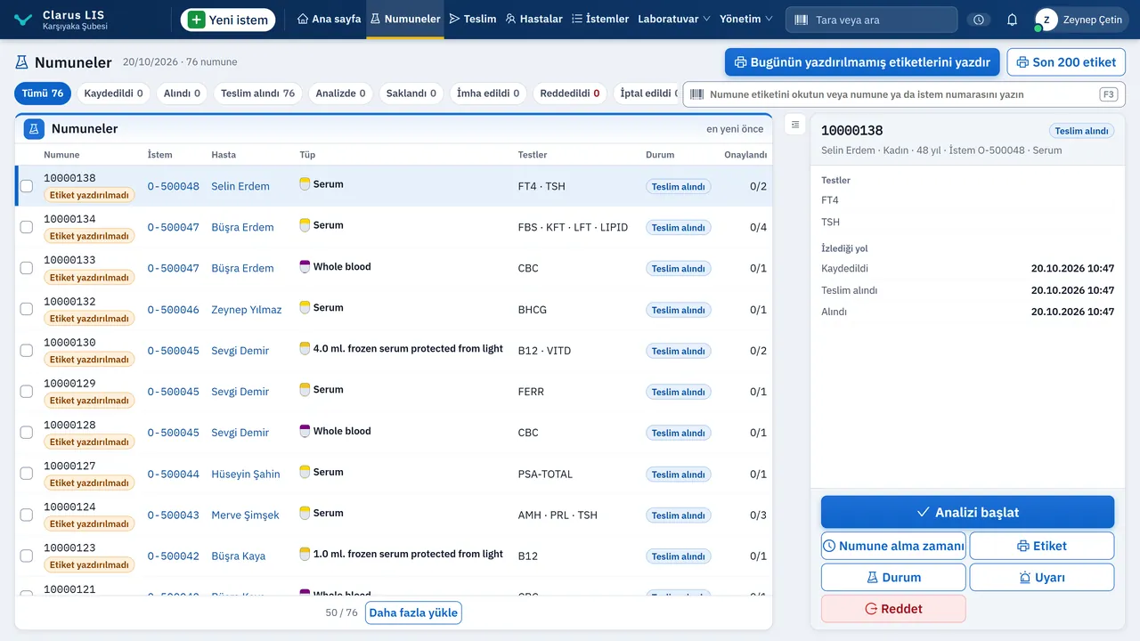Click the Serum tube icon for Selin Erdem
This screenshot has height=641, width=1140.
click(305, 184)
